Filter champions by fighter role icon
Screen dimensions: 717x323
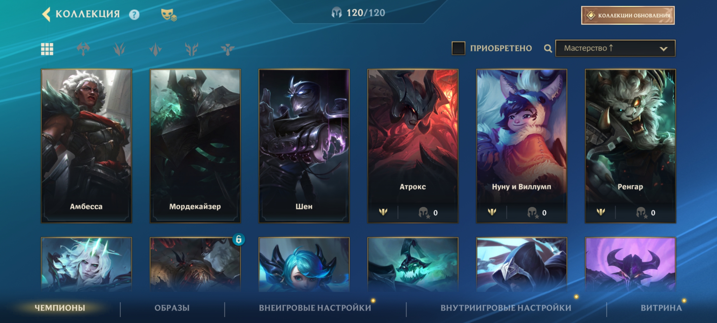pos(83,49)
